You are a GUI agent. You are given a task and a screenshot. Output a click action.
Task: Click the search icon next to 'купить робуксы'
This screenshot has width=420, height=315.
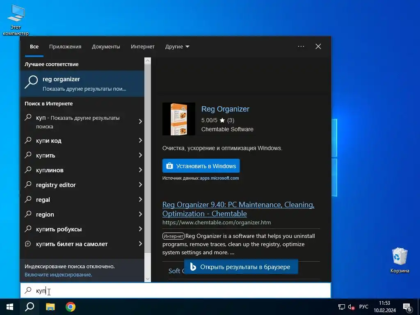tap(28, 228)
